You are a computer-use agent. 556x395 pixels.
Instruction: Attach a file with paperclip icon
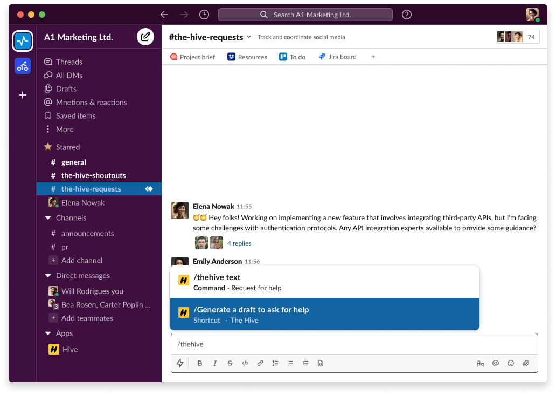(x=526, y=363)
